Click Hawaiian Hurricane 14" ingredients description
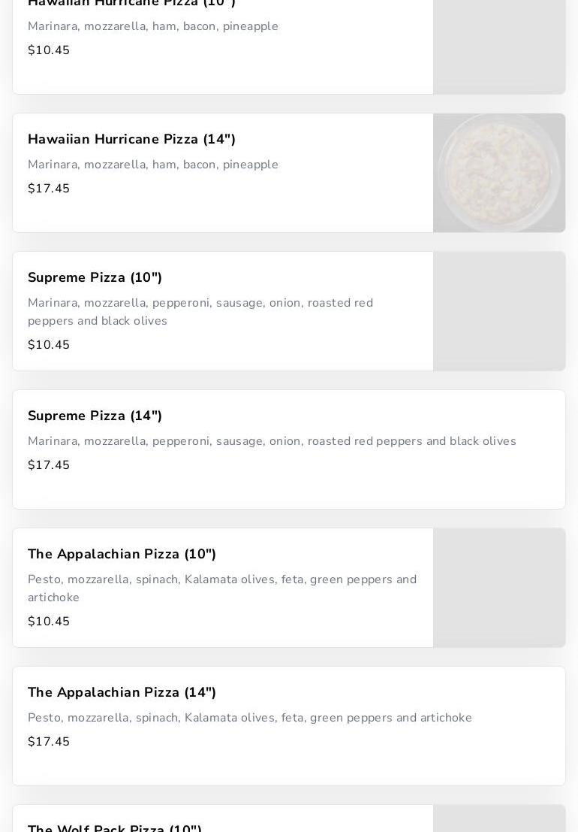Screen dimensions: 578x832 click(x=152, y=165)
